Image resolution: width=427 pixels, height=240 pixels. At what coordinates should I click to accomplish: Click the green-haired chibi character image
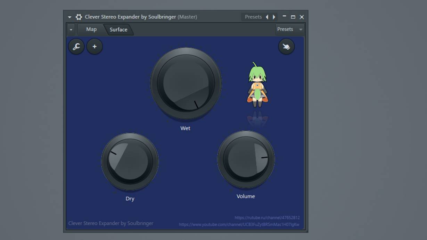[257, 84]
